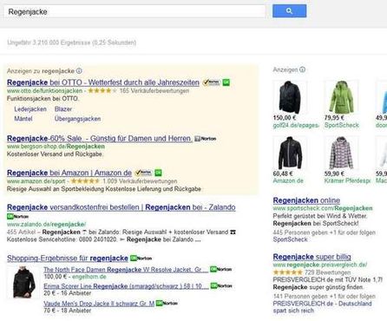The width and height of the screenshot is (387, 321).
Task: Click www.sportscheck.com/Regenjacken URL text
Action: [x=323, y=208]
